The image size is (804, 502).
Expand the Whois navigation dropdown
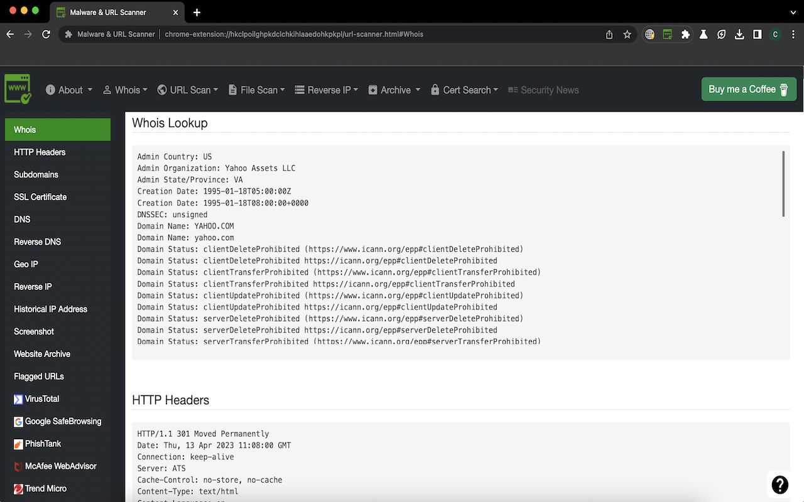pyautogui.click(x=125, y=90)
